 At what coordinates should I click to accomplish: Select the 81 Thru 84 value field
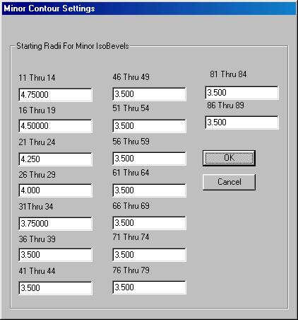tap(242, 93)
